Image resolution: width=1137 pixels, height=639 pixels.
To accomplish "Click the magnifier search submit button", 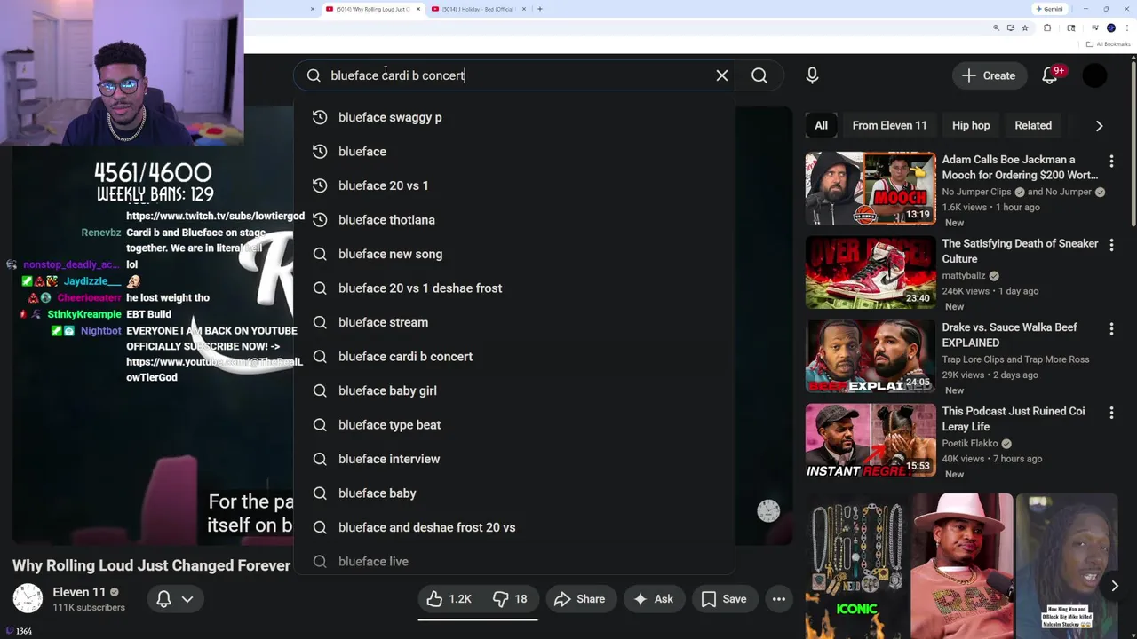I will click(x=759, y=75).
